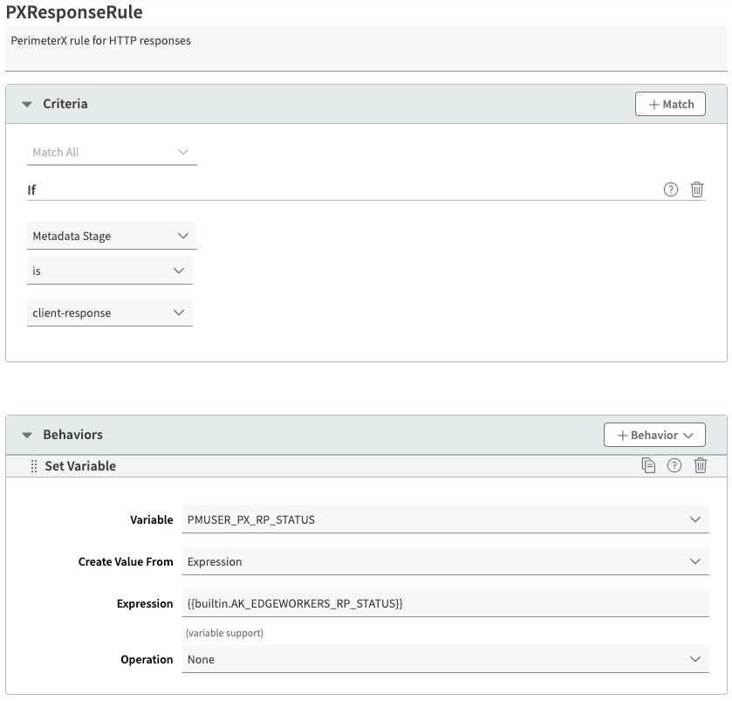
Task: Collapse the Behaviors section
Action: (x=27, y=435)
